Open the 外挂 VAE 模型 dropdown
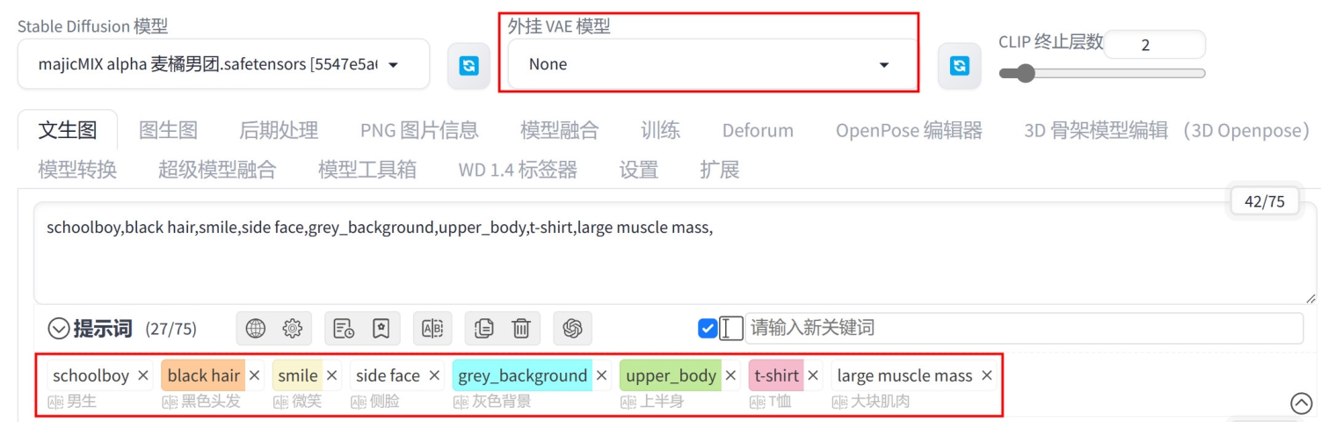Image resolution: width=1321 pixels, height=422 pixels. [x=713, y=64]
